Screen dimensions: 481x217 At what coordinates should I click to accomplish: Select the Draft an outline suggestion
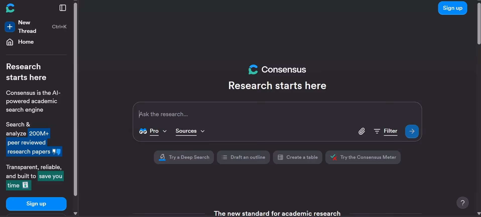243,157
